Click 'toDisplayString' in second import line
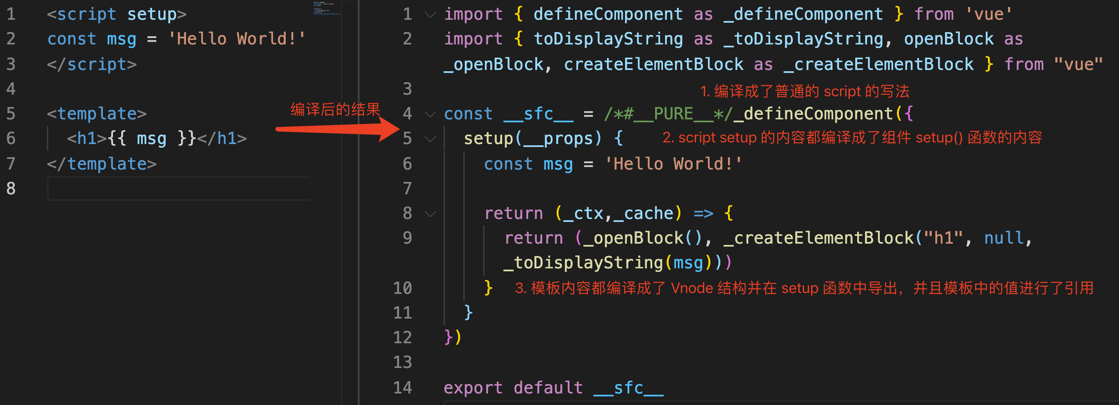 click(608, 39)
